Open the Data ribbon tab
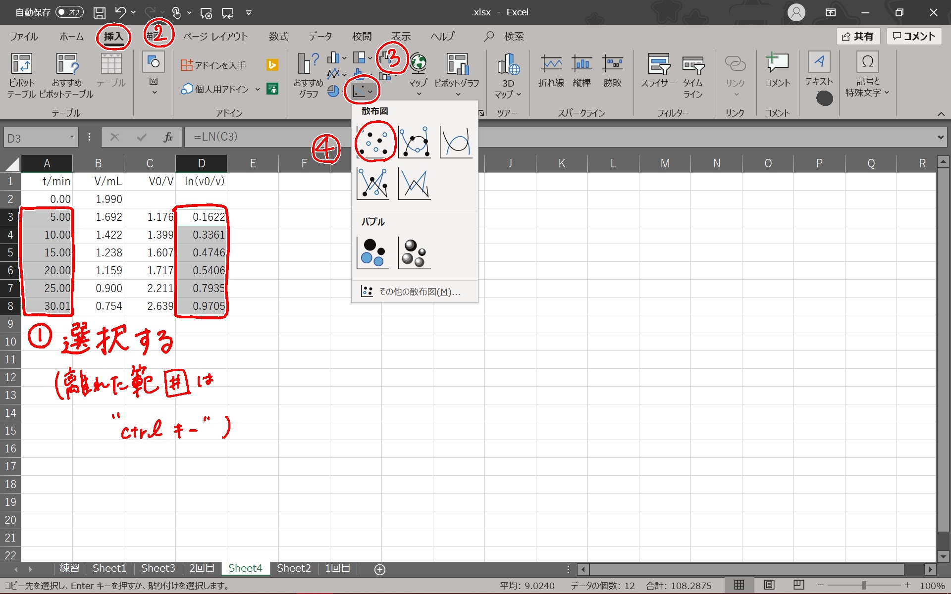 (x=320, y=36)
